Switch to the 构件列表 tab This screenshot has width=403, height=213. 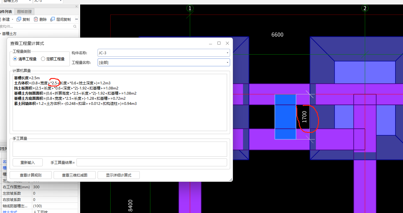(6, 11)
